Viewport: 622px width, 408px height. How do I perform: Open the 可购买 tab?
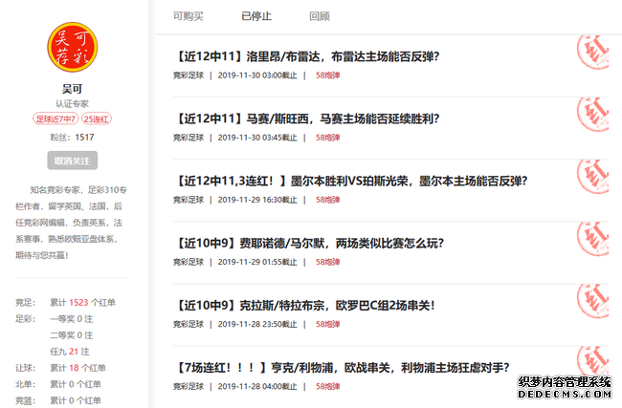pos(188,16)
